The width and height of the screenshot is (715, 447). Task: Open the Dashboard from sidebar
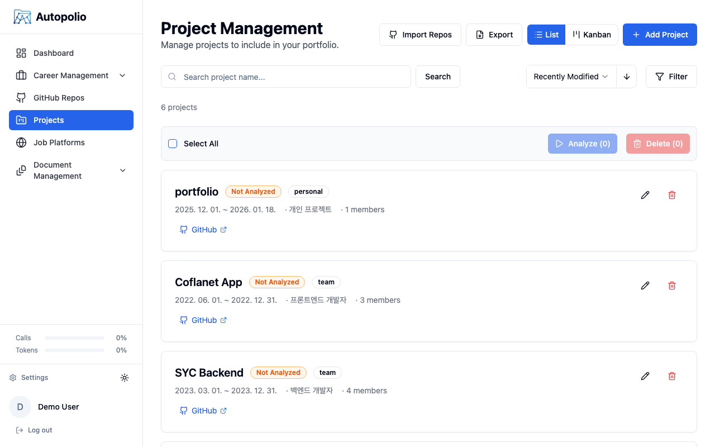pos(53,53)
